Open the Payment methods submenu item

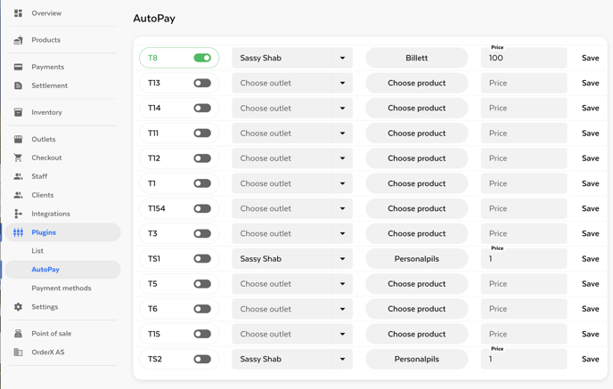click(x=61, y=288)
